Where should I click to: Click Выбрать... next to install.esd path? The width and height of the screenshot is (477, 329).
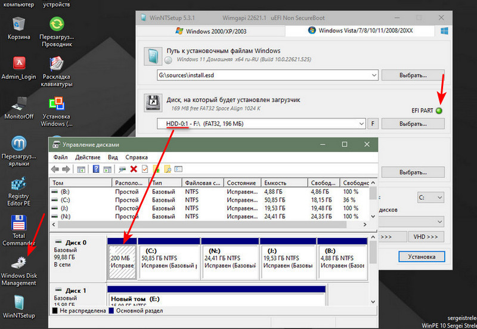pos(413,75)
